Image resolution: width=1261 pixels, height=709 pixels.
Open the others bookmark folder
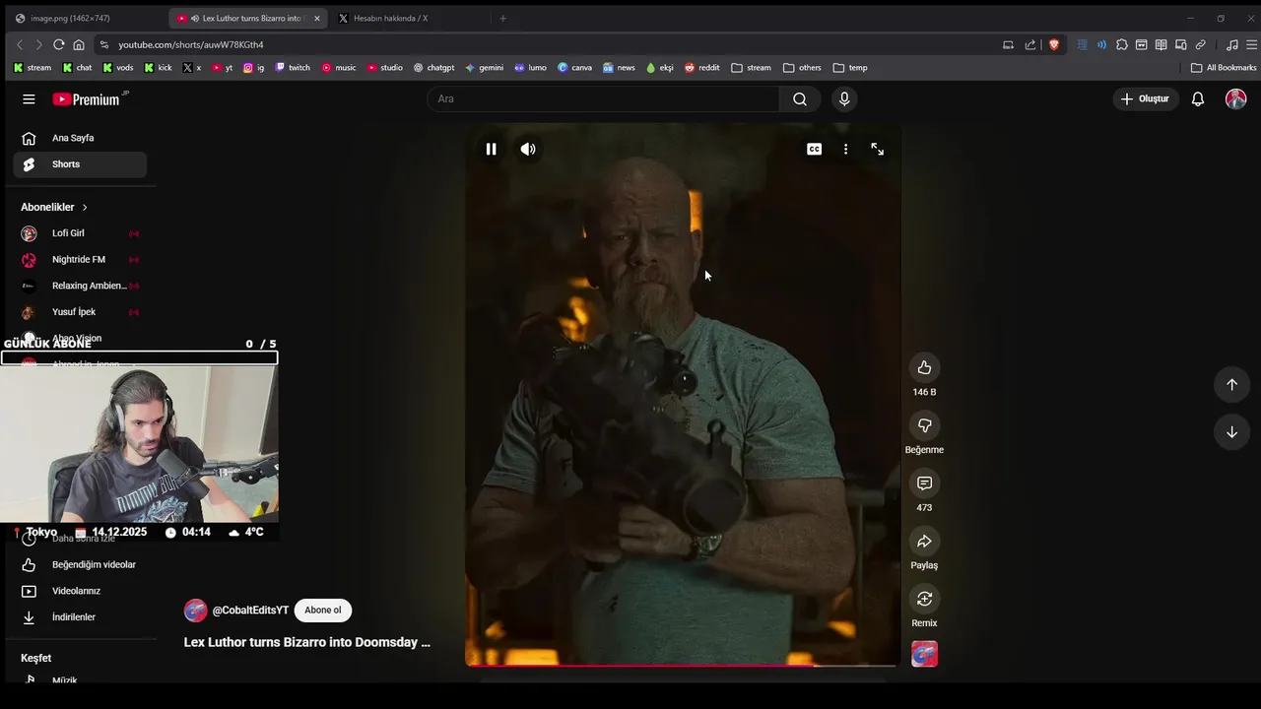tap(802, 68)
